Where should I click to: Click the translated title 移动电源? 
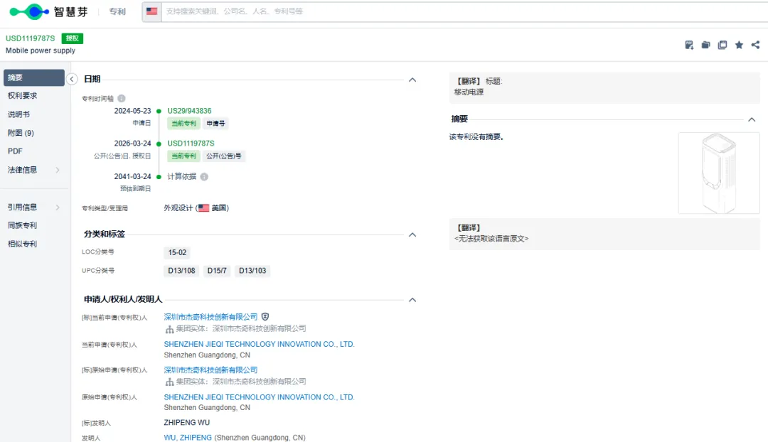(x=469, y=92)
